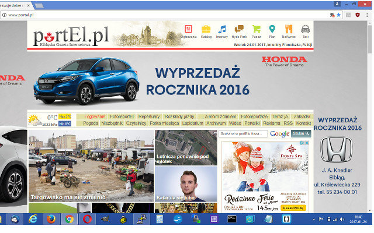Open Reklama in the menu
The width and height of the screenshot is (374, 233).
coord(272,123)
